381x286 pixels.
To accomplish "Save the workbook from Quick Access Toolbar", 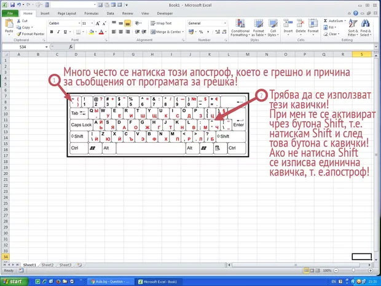I will 12,5.
